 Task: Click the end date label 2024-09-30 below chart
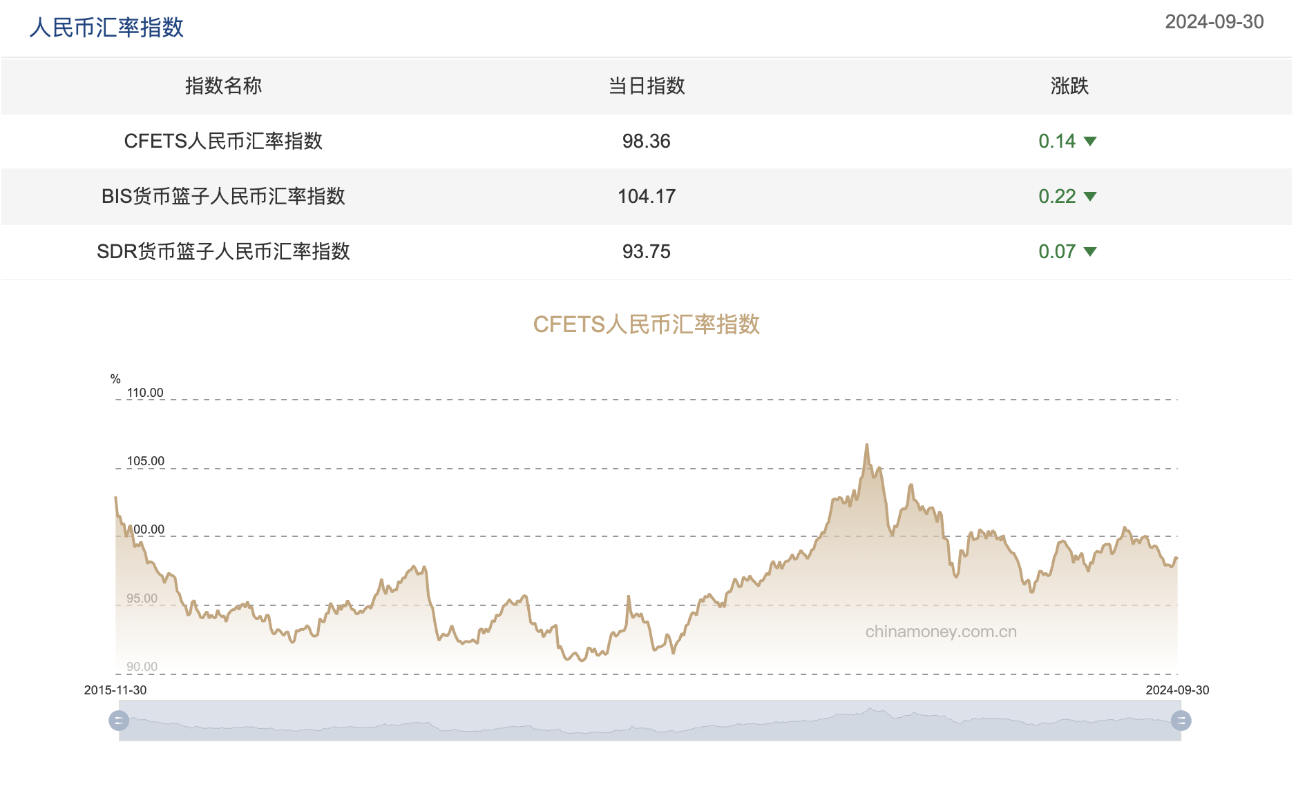(x=1178, y=689)
